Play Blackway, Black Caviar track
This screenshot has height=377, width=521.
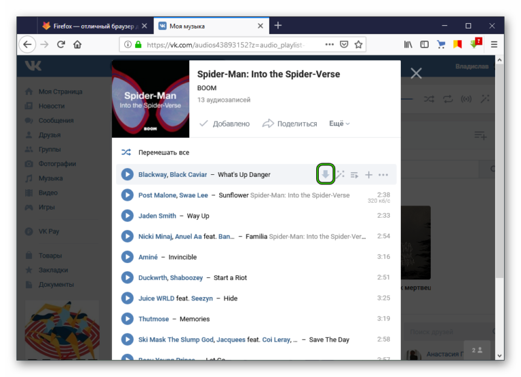pos(128,174)
